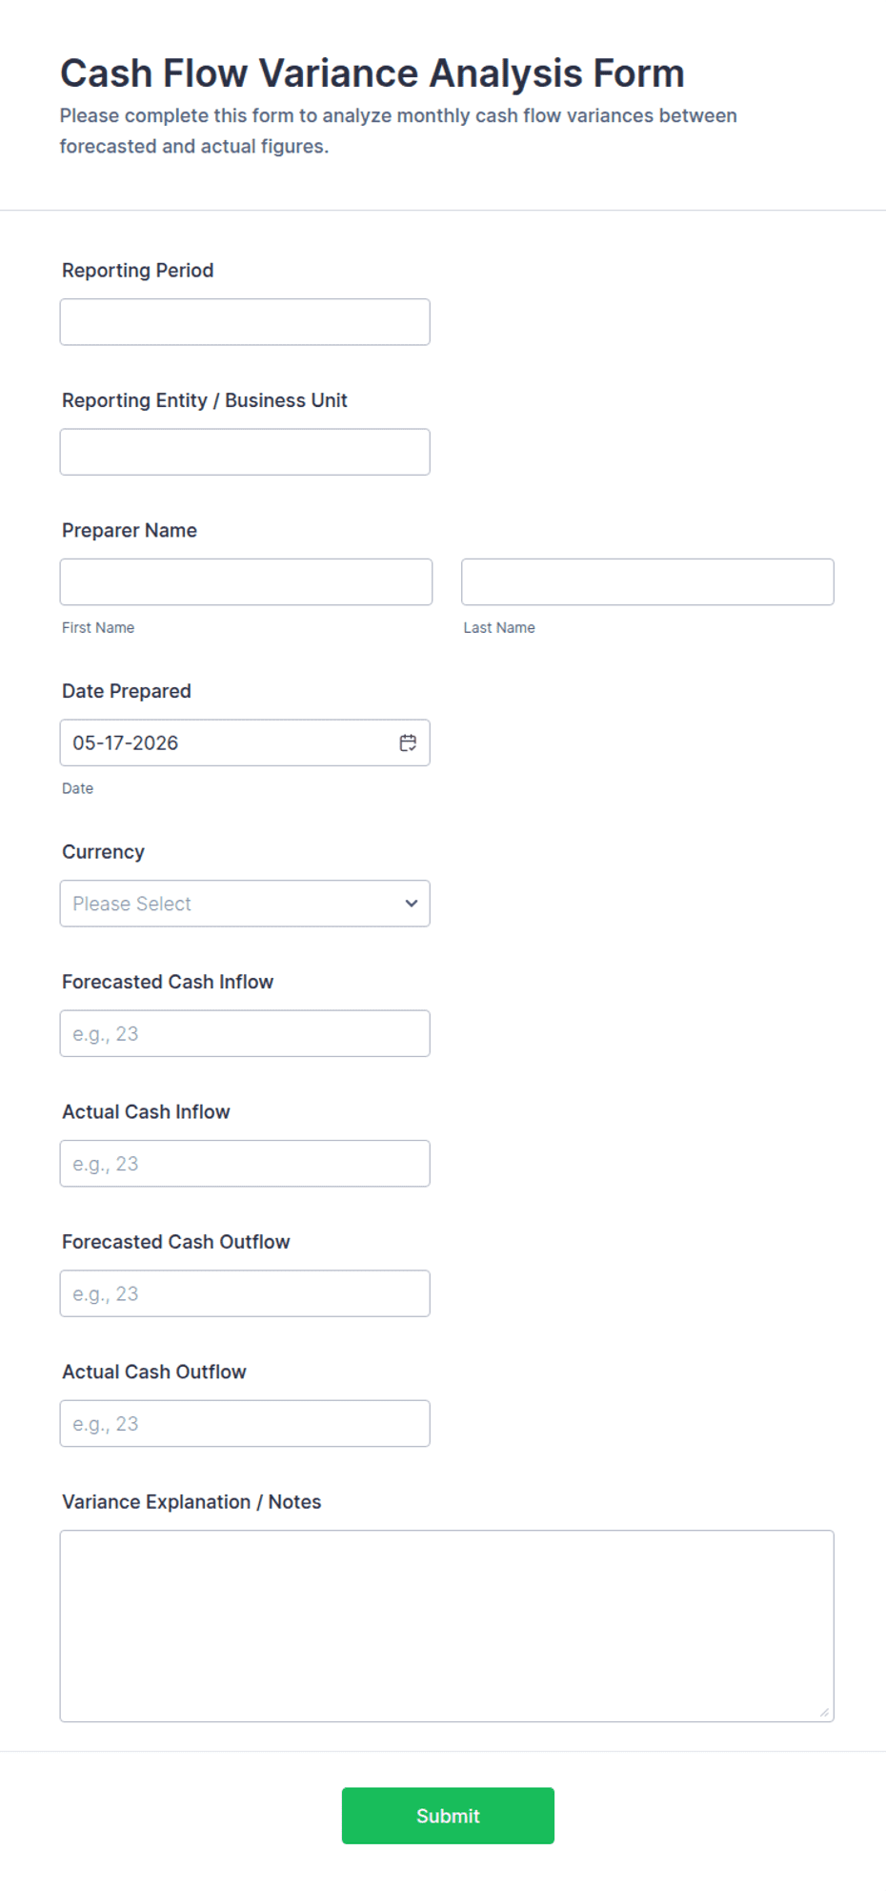The height and width of the screenshot is (1891, 886).
Task: Click the Cash Flow Variance Analysis Form heading
Action: tap(373, 73)
